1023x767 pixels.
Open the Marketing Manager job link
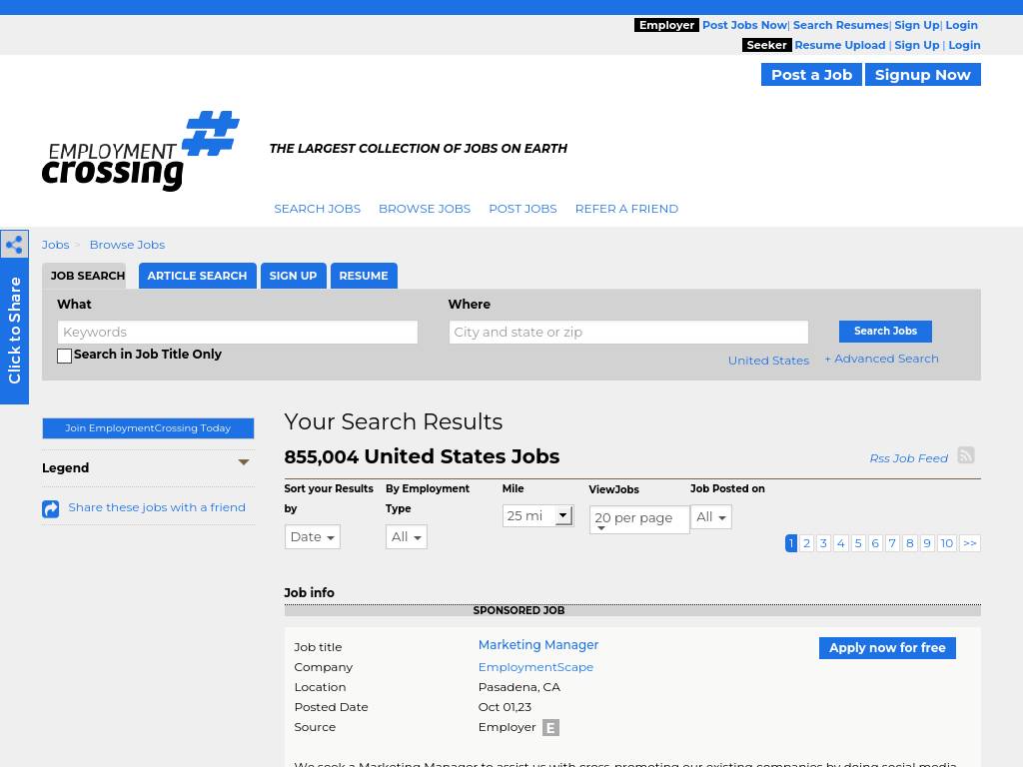537,645
